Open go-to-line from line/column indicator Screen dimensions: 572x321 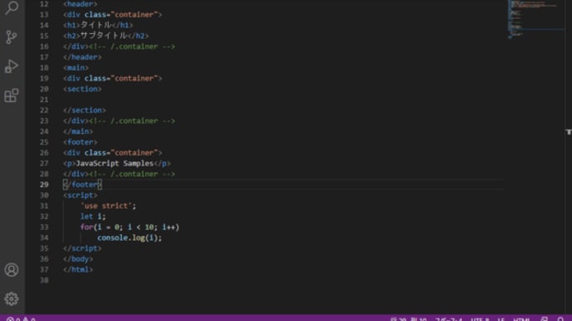tap(408, 319)
